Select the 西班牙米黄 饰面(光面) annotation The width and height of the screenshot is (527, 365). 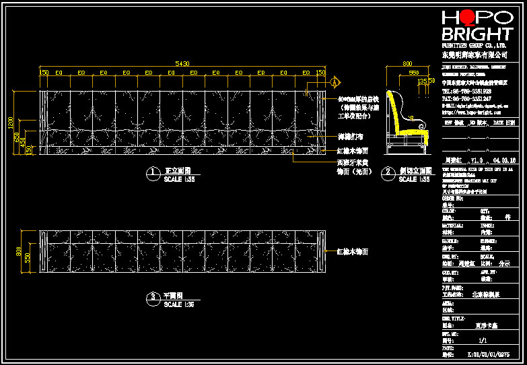click(x=355, y=167)
